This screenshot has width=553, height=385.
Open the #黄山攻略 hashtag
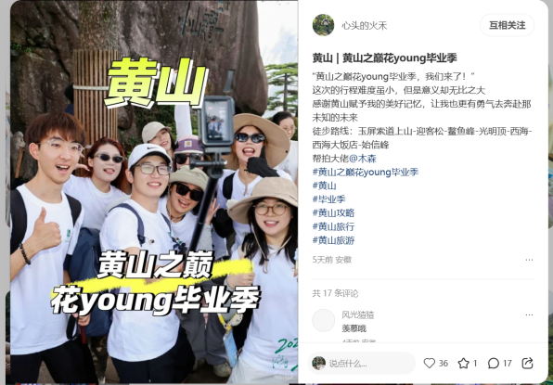(334, 213)
